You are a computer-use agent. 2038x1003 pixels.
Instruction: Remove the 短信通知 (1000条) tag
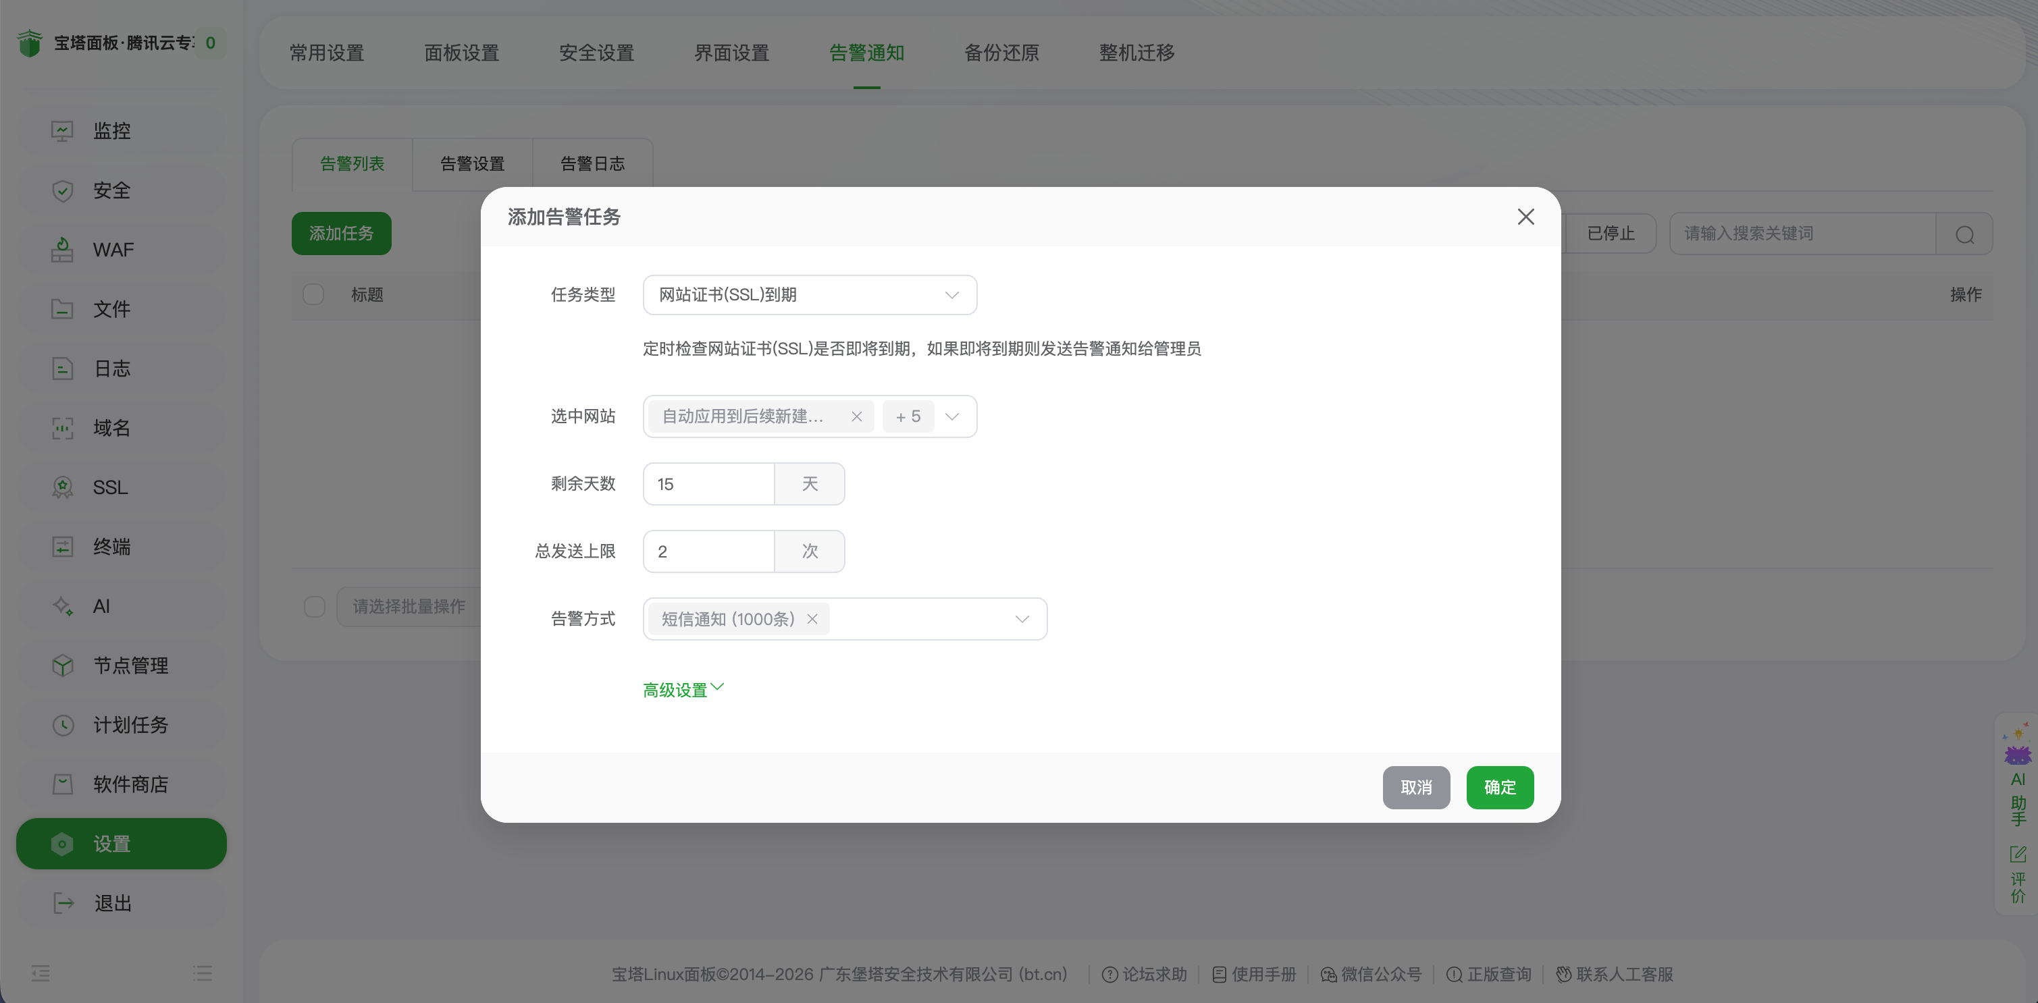pyautogui.click(x=812, y=620)
